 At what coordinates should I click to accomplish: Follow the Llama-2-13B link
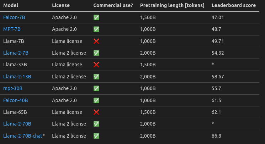coord(17,77)
